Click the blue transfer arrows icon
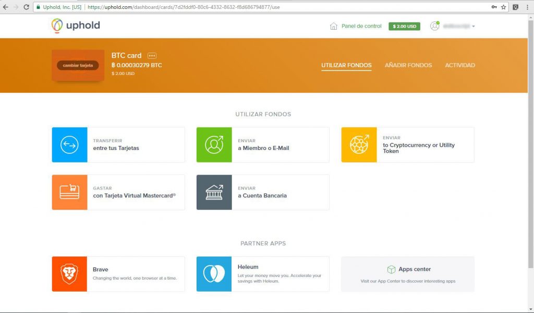Viewport: 534px width, 313px height. (x=69, y=145)
